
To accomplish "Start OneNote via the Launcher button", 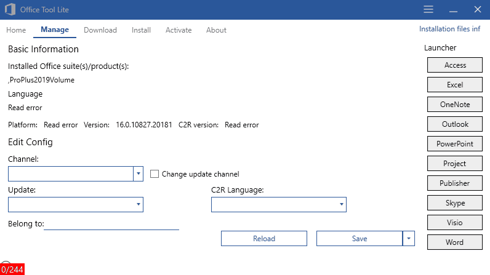I will pos(455,104).
